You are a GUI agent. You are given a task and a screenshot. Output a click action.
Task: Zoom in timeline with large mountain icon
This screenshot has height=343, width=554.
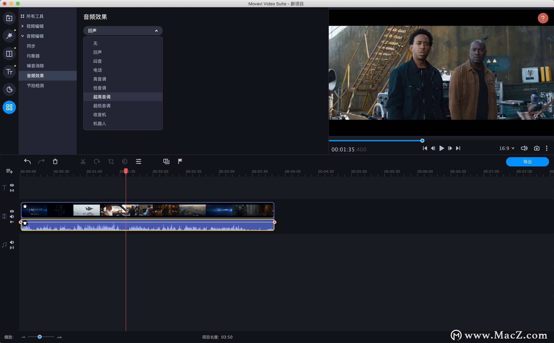59,337
